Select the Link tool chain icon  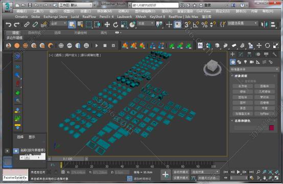tap(27, 25)
